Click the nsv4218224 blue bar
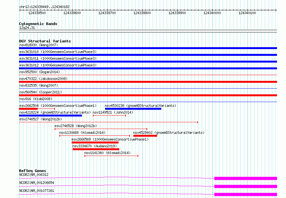Image resolution: width=286 pixels, height=198 pixels. (x=50, y=116)
